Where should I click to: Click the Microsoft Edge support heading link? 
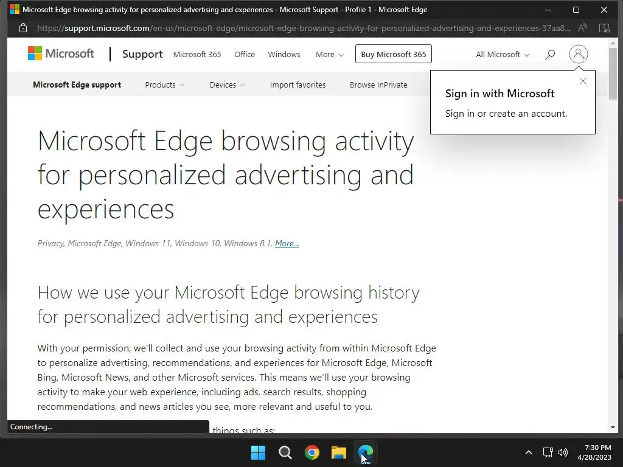(77, 85)
